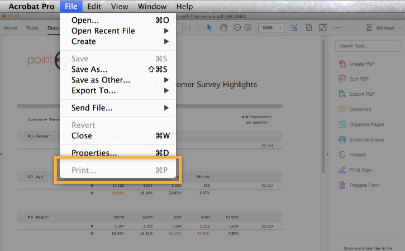Open the Help menu
Screen dimensions: 405x251
coord(185,6)
